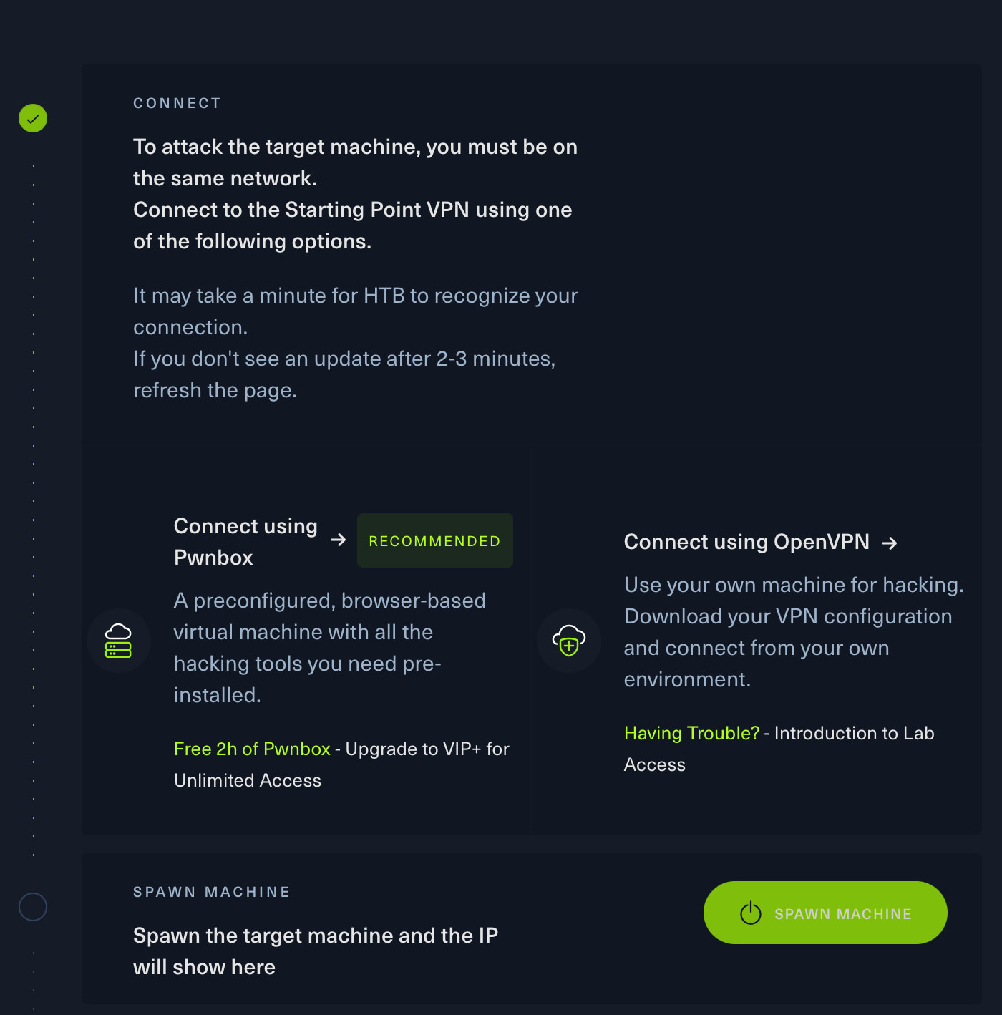Click the power icon on Spawn Machine button

coord(751,913)
